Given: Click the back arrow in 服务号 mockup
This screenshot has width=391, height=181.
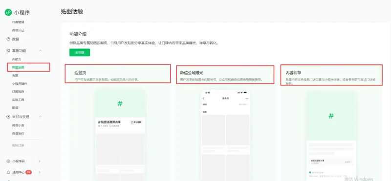Looking at the screenshot, I should 203,99.
